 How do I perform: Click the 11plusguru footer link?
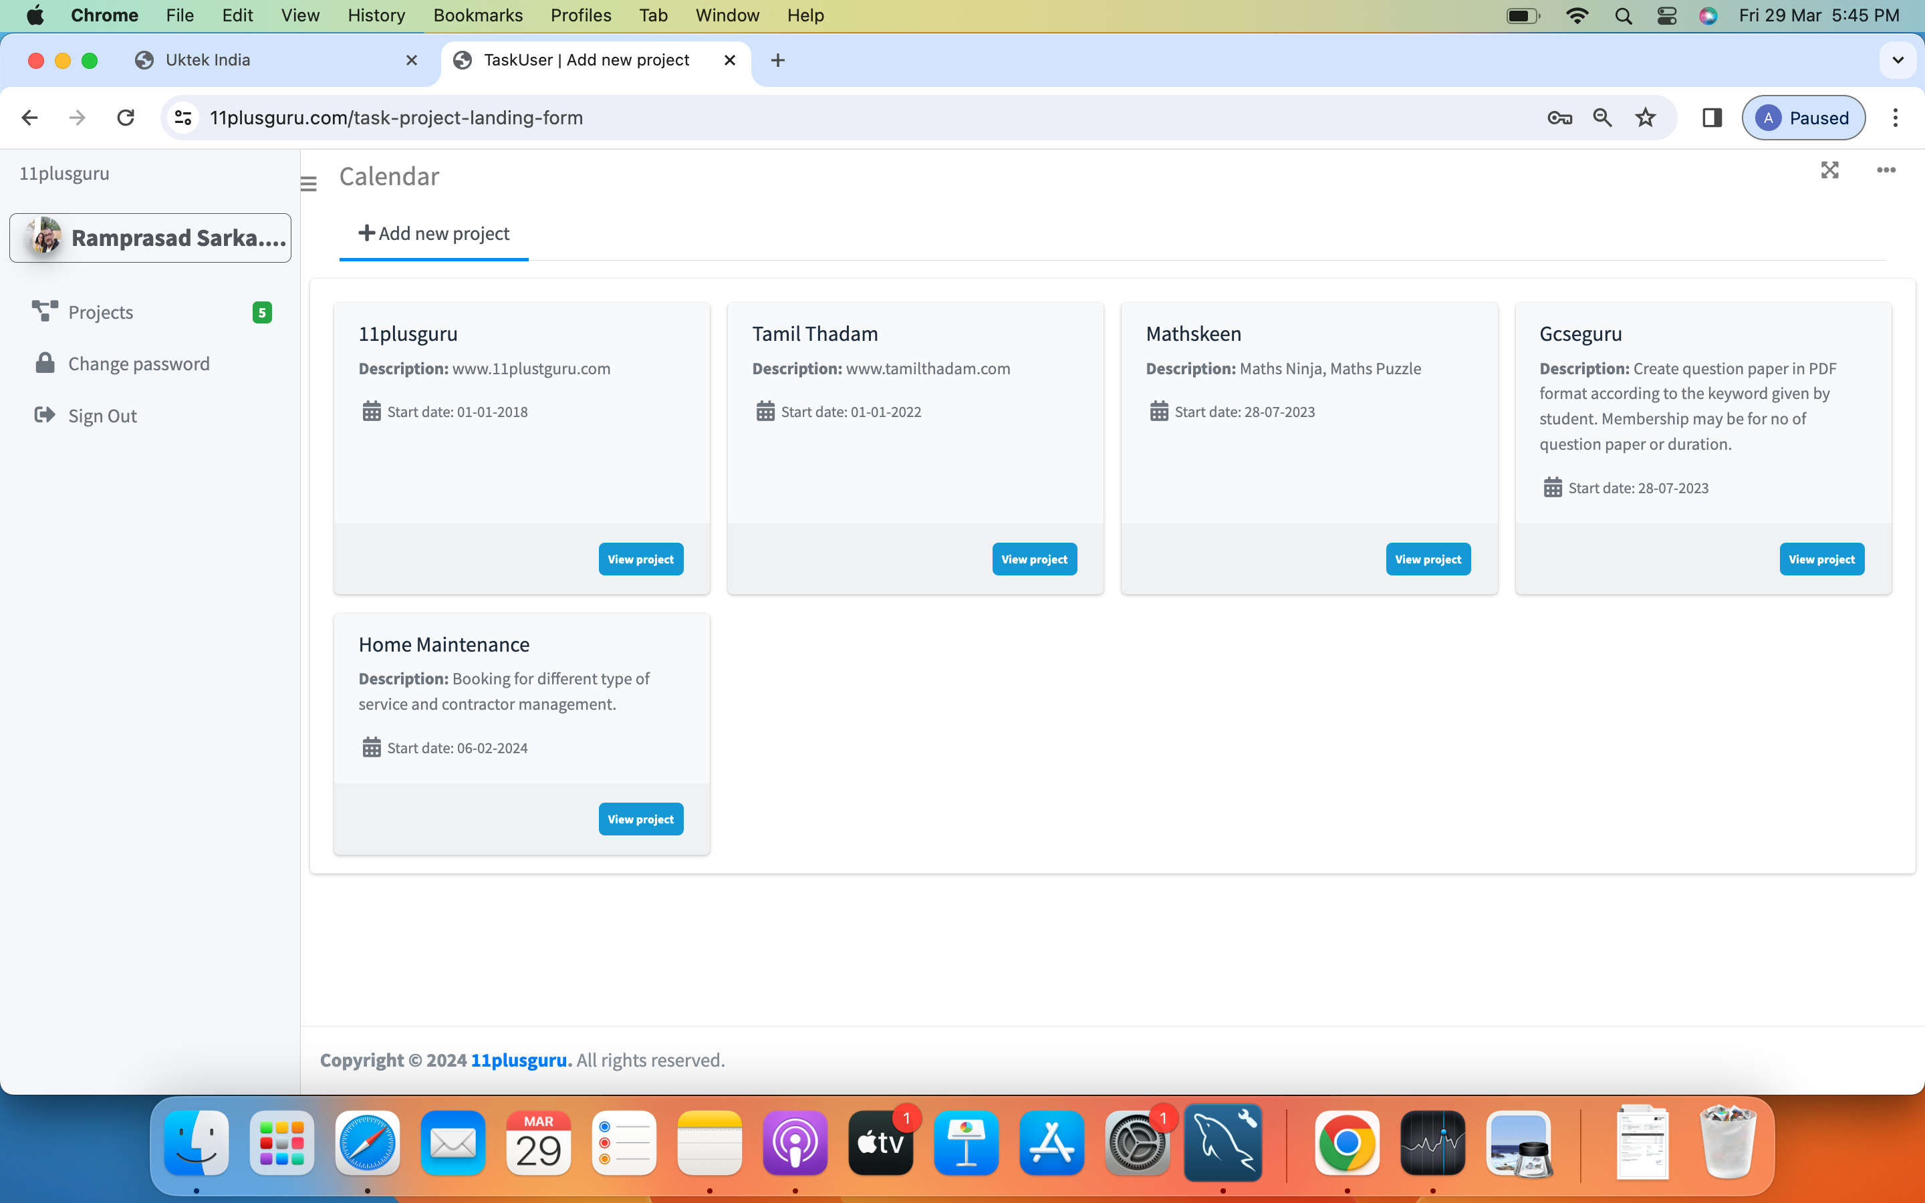coord(520,1060)
